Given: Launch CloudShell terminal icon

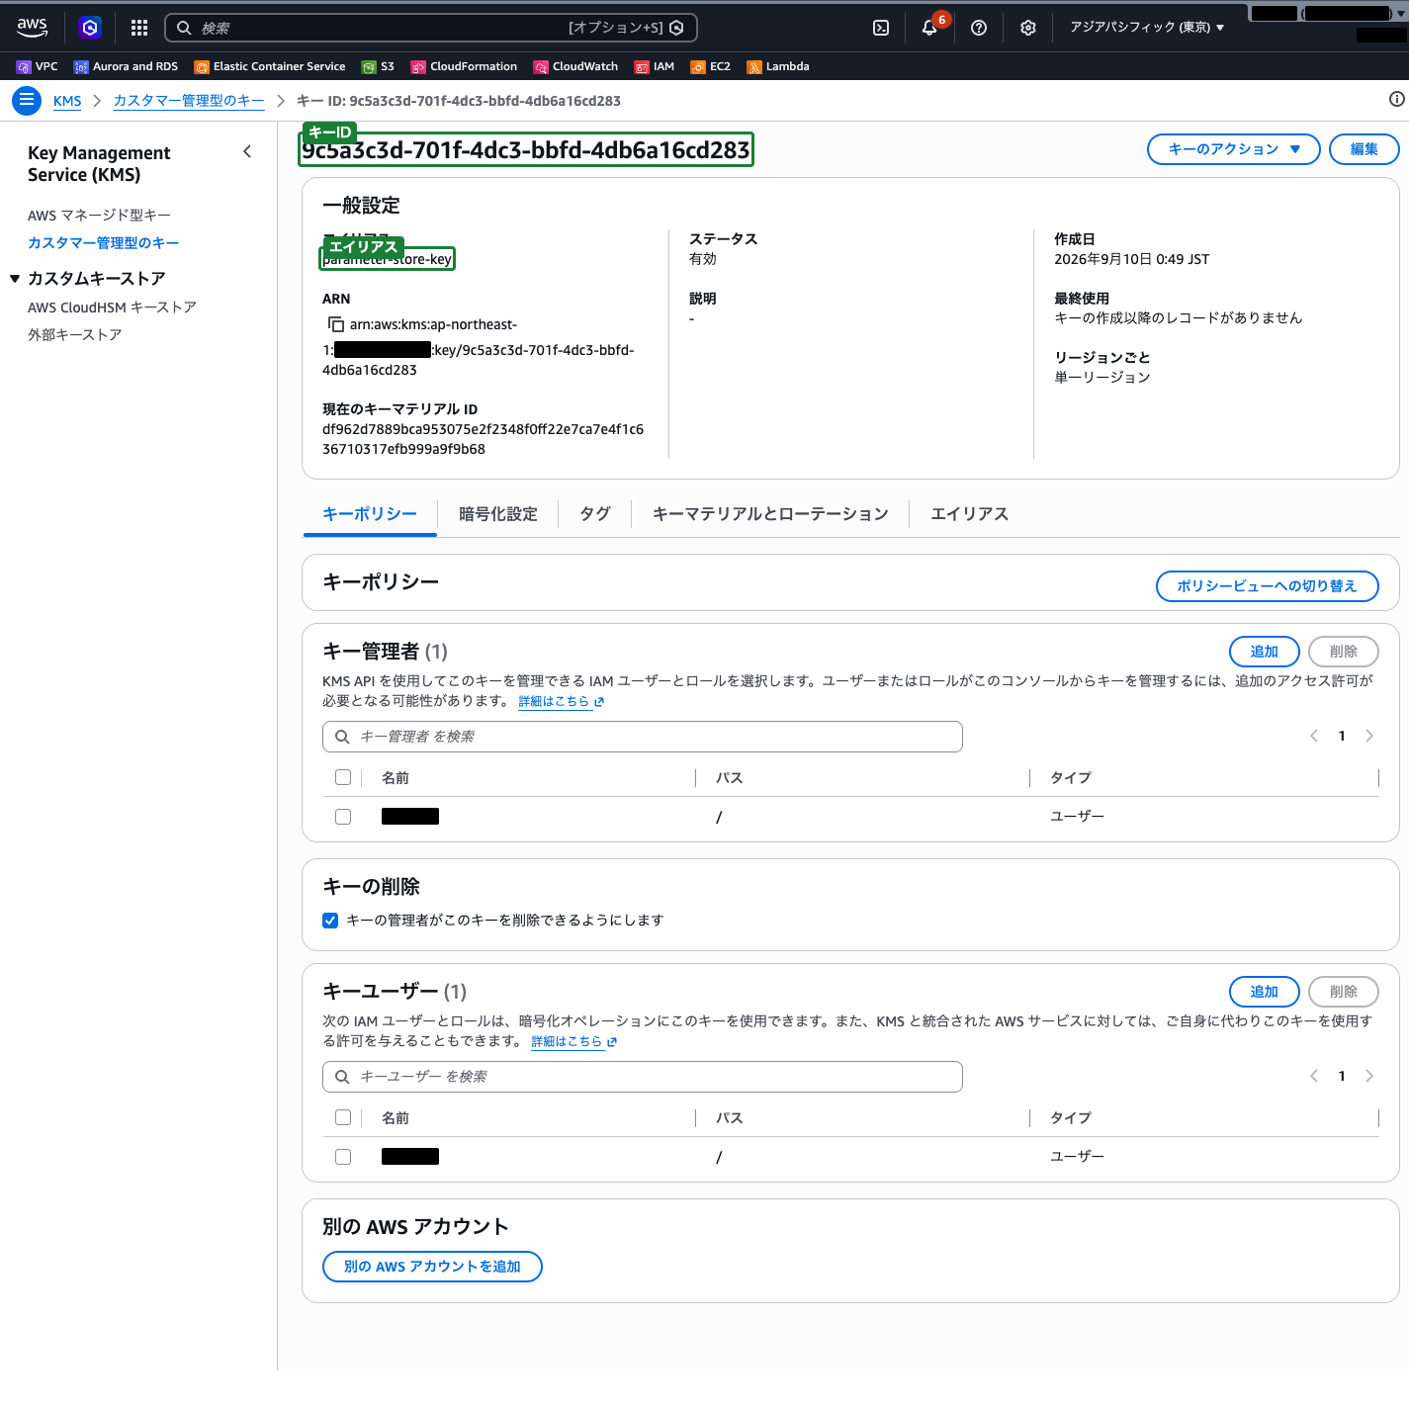Looking at the screenshot, I should tap(881, 28).
